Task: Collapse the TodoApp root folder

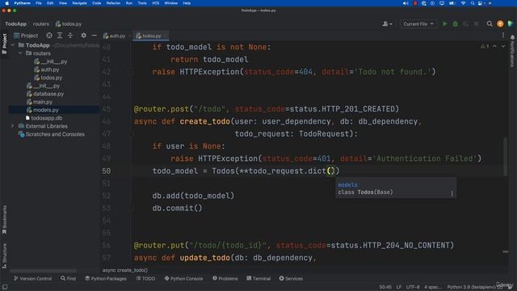Action: (13, 45)
